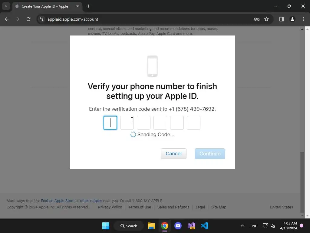Image resolution: width=310 pixels, height=233 pixels.
Task: Click the United States region link
Action: [281, 207]
